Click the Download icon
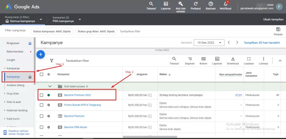Screen dimensions: 286x139 pyautogui.click(x=233, y=59)
